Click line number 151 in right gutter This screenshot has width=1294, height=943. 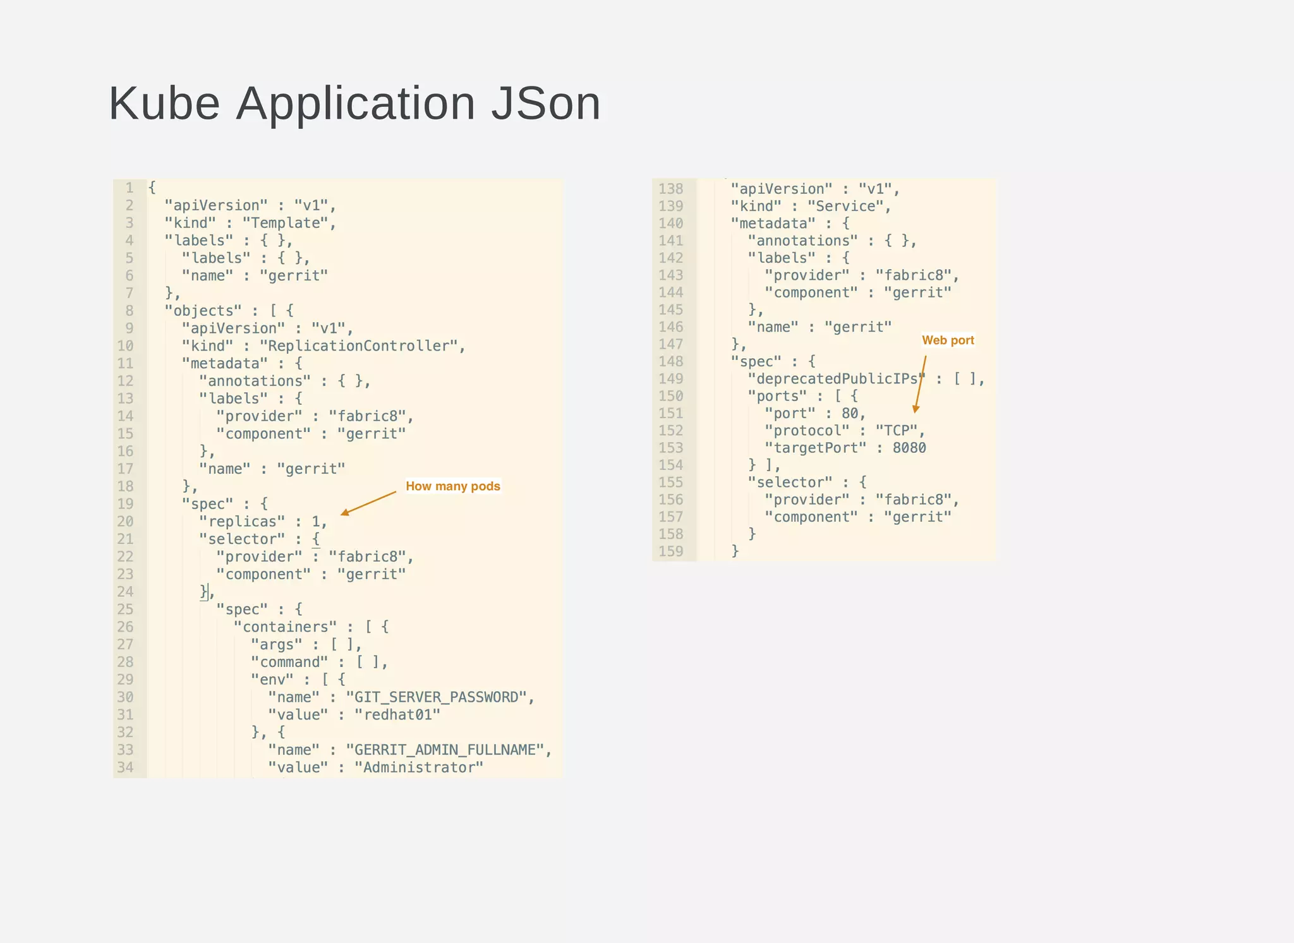670,414
